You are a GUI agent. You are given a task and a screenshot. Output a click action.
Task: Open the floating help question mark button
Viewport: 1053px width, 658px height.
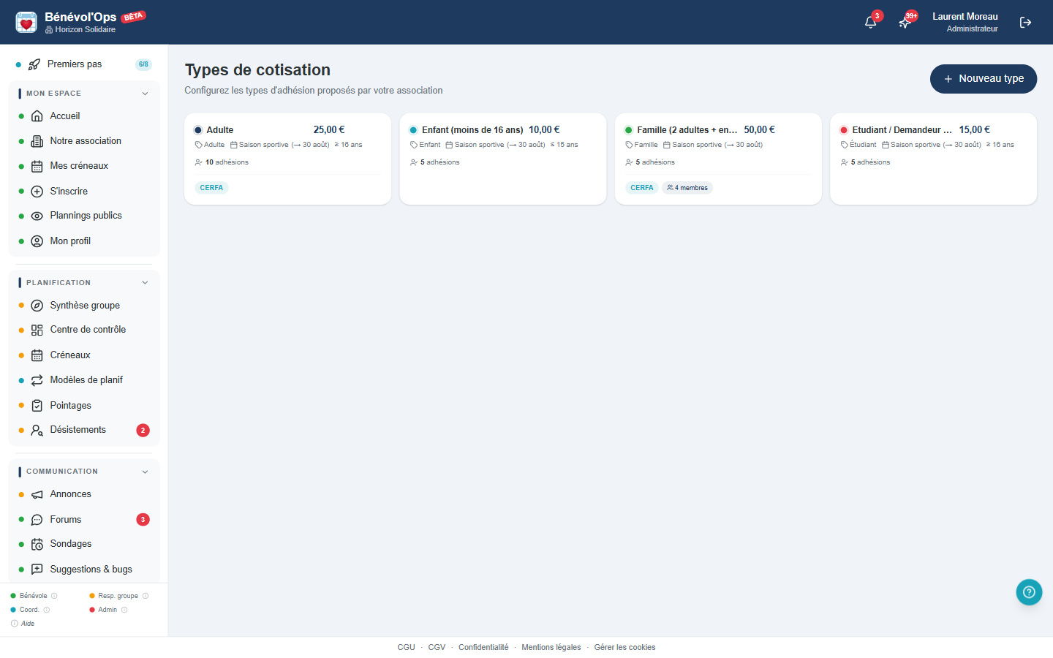point(1029,592)
